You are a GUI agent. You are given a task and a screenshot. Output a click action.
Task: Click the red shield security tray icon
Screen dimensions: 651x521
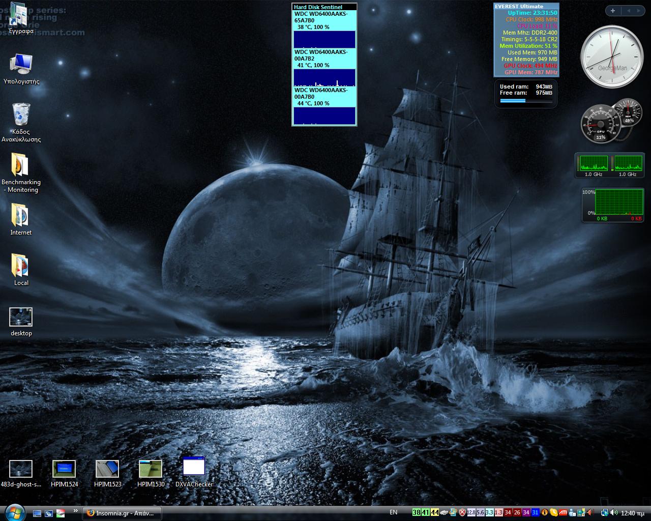[x=462, y=512]
